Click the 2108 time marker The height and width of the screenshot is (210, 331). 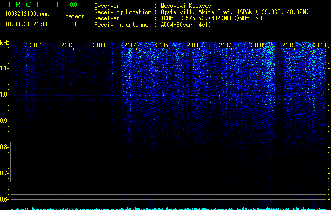pyautogui.click(x=257, y=45)
